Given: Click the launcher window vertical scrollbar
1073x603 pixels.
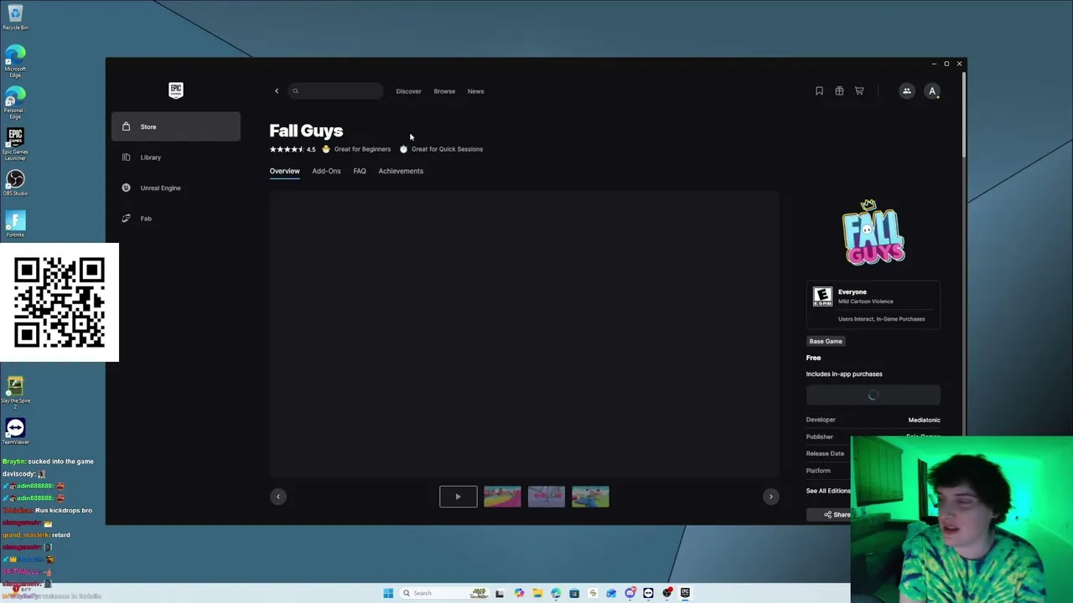Looking at the screenshot, I should (x=964, y=116).
